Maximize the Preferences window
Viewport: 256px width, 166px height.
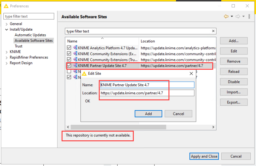click(233, 6)
